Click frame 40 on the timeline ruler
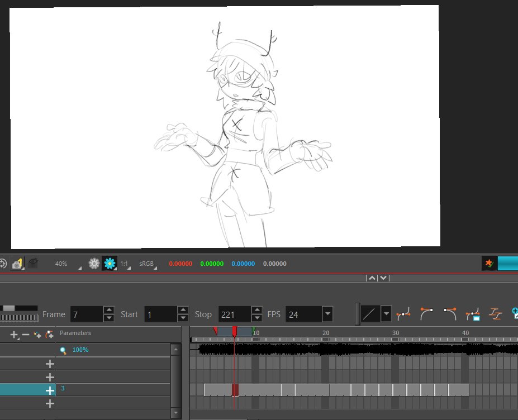The width and height of the screenshot is (518, 420). coord(465,333)
